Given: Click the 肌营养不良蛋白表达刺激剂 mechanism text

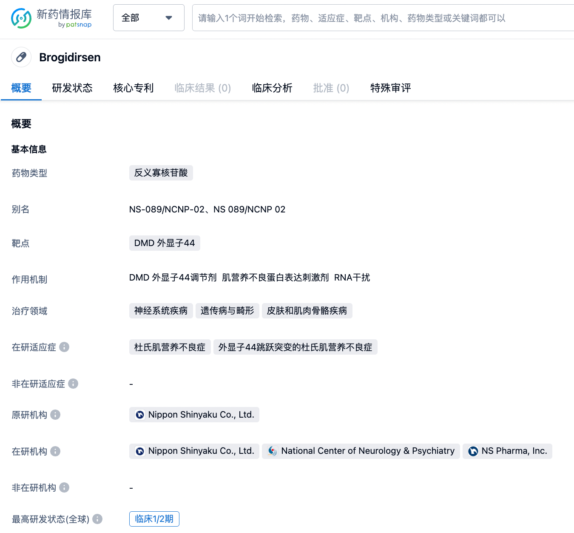Looking at the screenshot, I should click(x=276, y=278).
